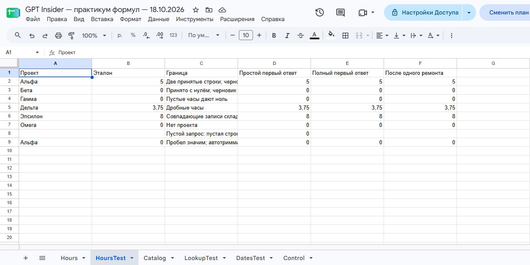Open the font family dropdown

tap(204, 36)
